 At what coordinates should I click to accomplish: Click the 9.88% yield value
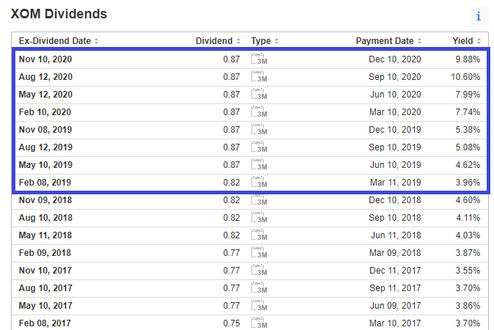[468, 59]
